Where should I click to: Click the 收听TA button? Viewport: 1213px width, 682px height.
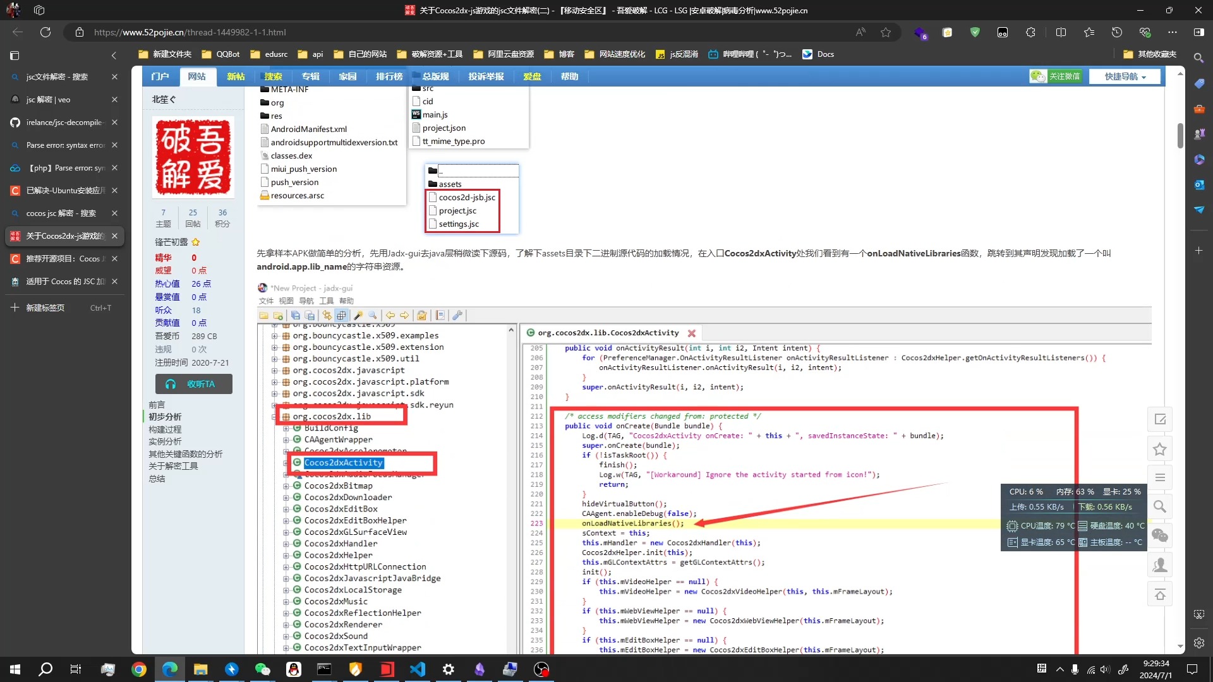[194, 384]
